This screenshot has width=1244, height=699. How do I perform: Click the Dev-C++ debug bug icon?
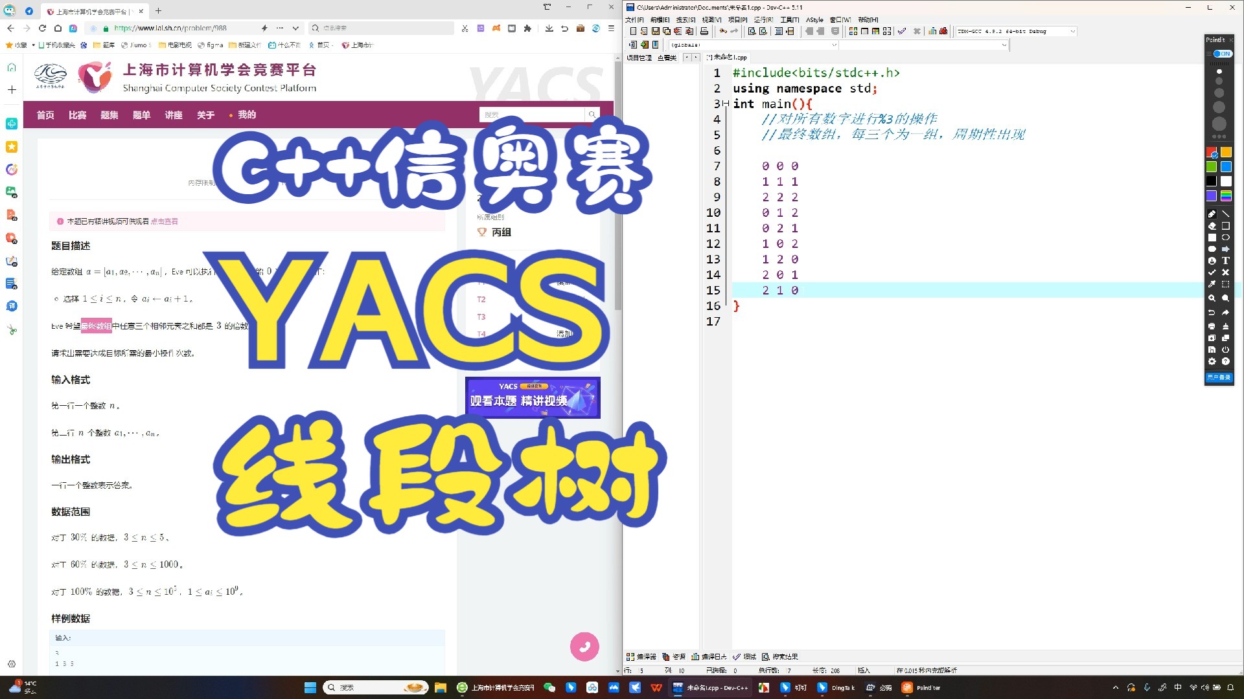943,31
